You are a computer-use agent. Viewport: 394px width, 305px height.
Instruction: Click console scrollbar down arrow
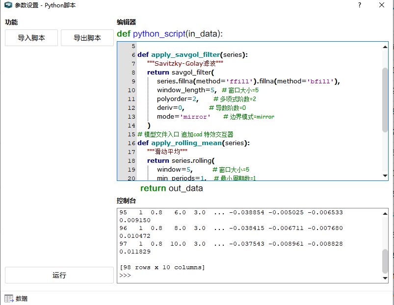click(x=385, y=278)
